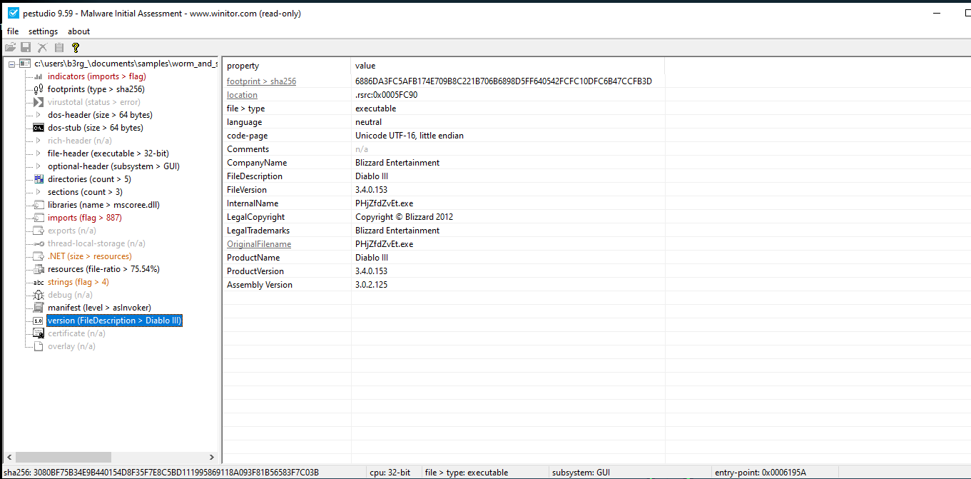Select the thread-local-storage key icon
971x479 pixels.
39,243
